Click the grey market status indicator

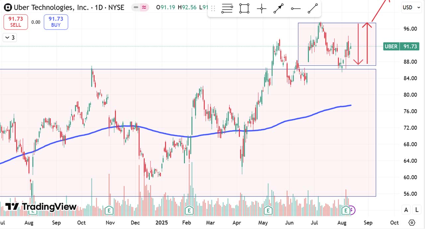click(136, 7)
